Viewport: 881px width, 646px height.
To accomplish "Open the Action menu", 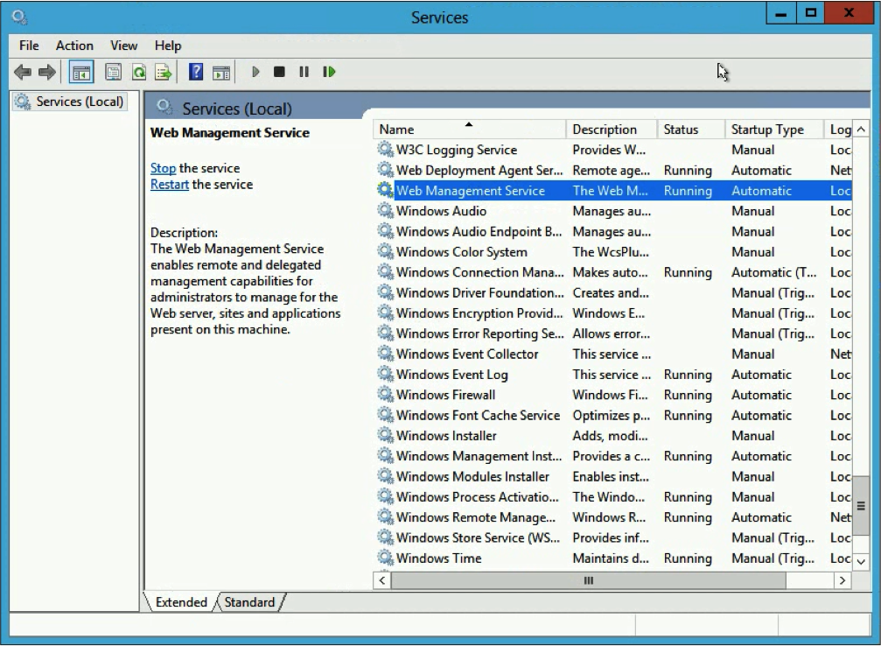I will point(74,46).
